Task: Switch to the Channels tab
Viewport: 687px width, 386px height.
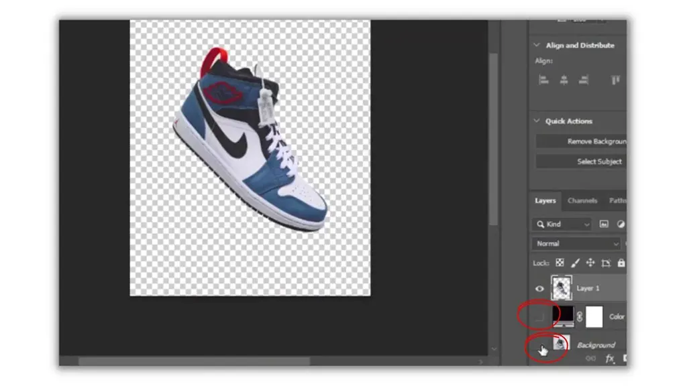Action: (x=582, y=200)
